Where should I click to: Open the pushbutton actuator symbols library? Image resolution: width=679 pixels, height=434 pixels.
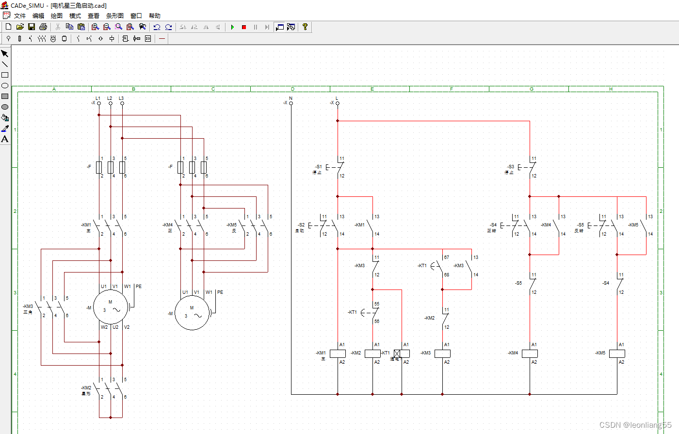coord(89,38)
